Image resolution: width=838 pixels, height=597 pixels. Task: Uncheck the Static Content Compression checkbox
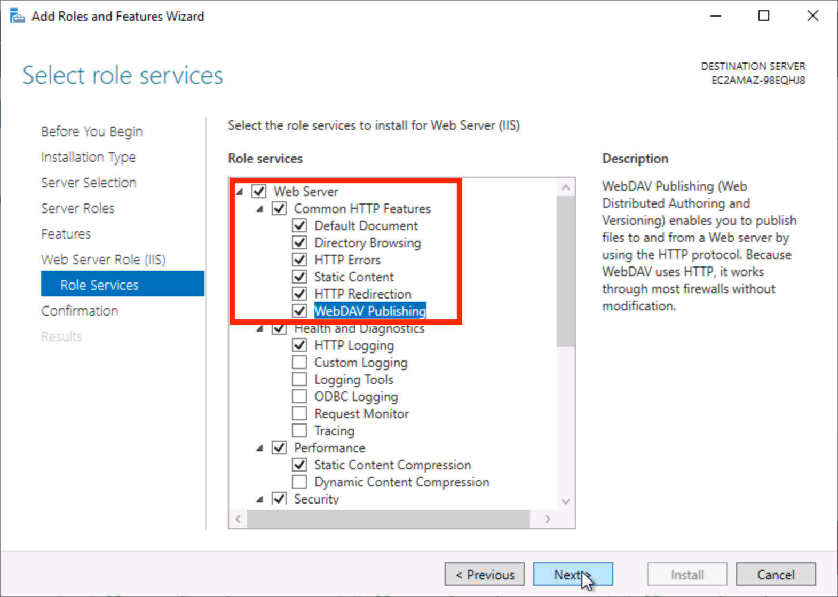299,465
